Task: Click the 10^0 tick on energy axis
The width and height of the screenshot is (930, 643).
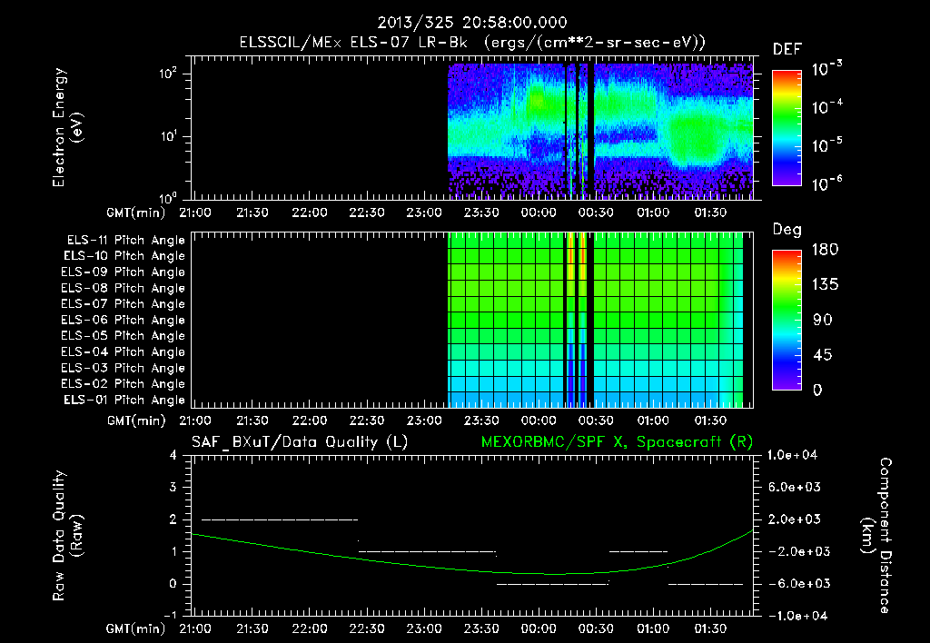Action: 168,197
